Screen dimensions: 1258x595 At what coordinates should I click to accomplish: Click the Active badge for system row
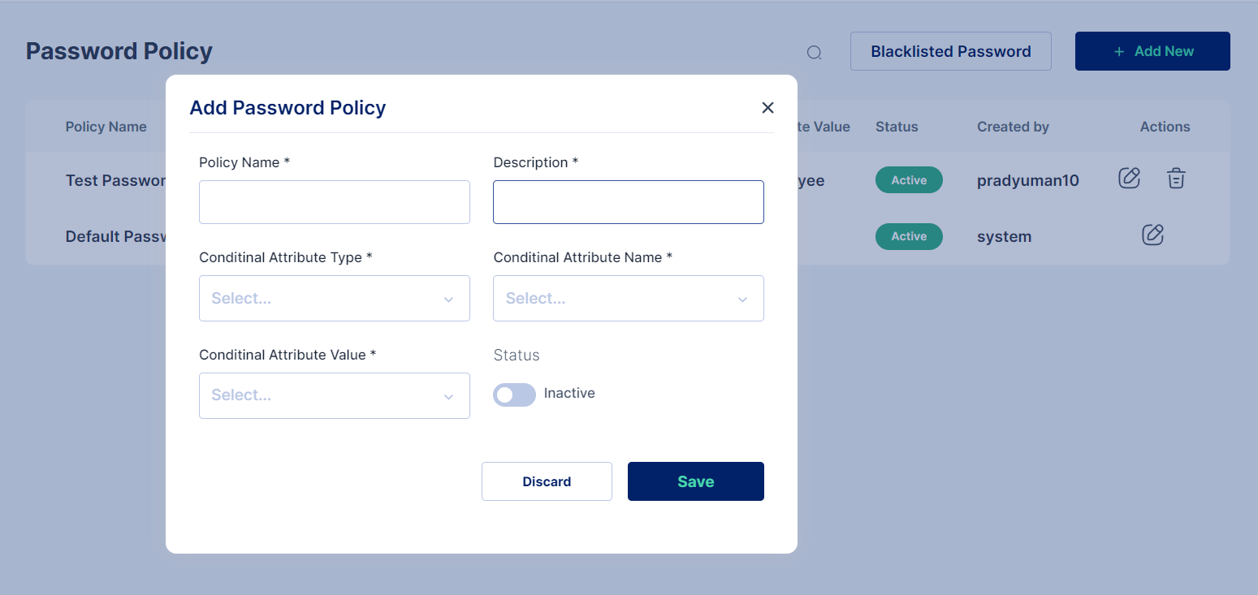pos(909,236)
